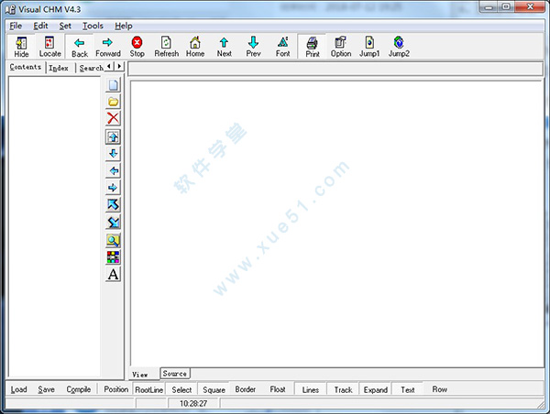Open the File menu
The width and height of the screenshot is (550, 414).
coord(16,26)
